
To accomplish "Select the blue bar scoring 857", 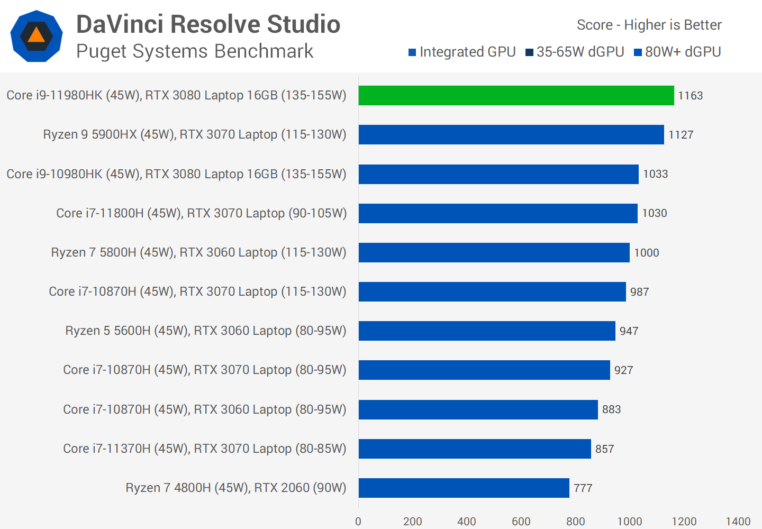I will 475,449.
